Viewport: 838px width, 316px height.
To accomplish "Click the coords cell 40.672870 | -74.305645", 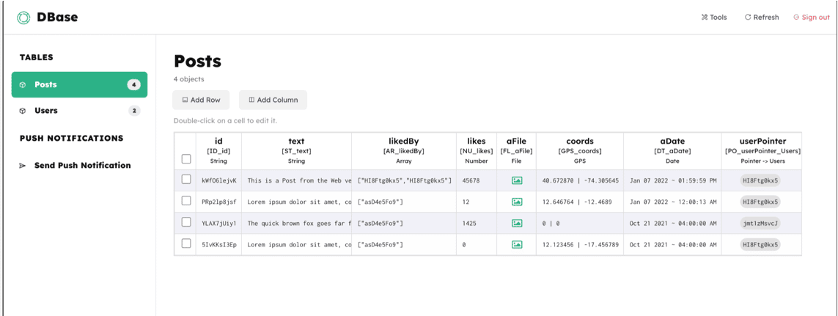I will tap(580, 180).
